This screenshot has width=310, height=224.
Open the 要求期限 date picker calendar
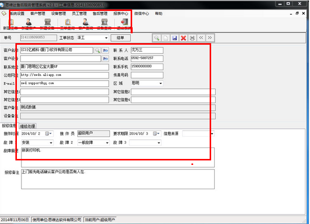point(156,134)
